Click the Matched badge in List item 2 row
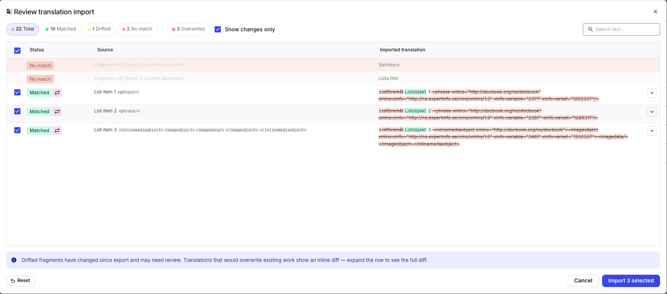 (x=39, y=112)
